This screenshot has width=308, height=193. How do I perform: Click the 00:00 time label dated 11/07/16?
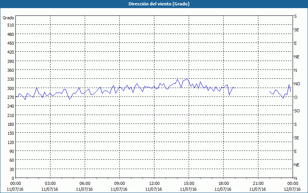[x=15, y=184]
